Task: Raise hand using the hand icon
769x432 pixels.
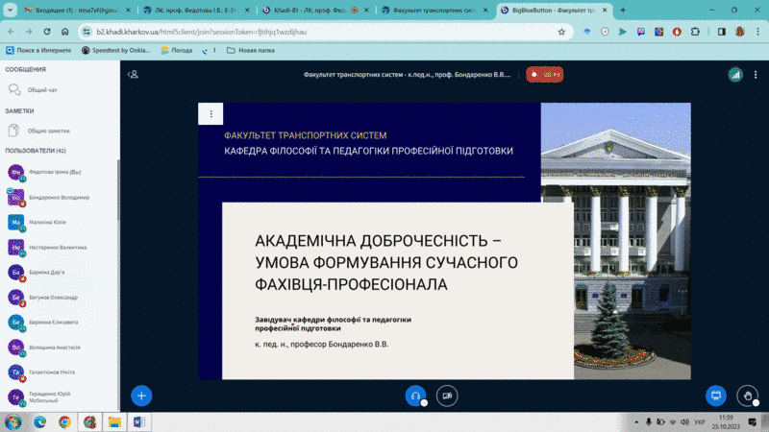Action: (x=747, y=395)
